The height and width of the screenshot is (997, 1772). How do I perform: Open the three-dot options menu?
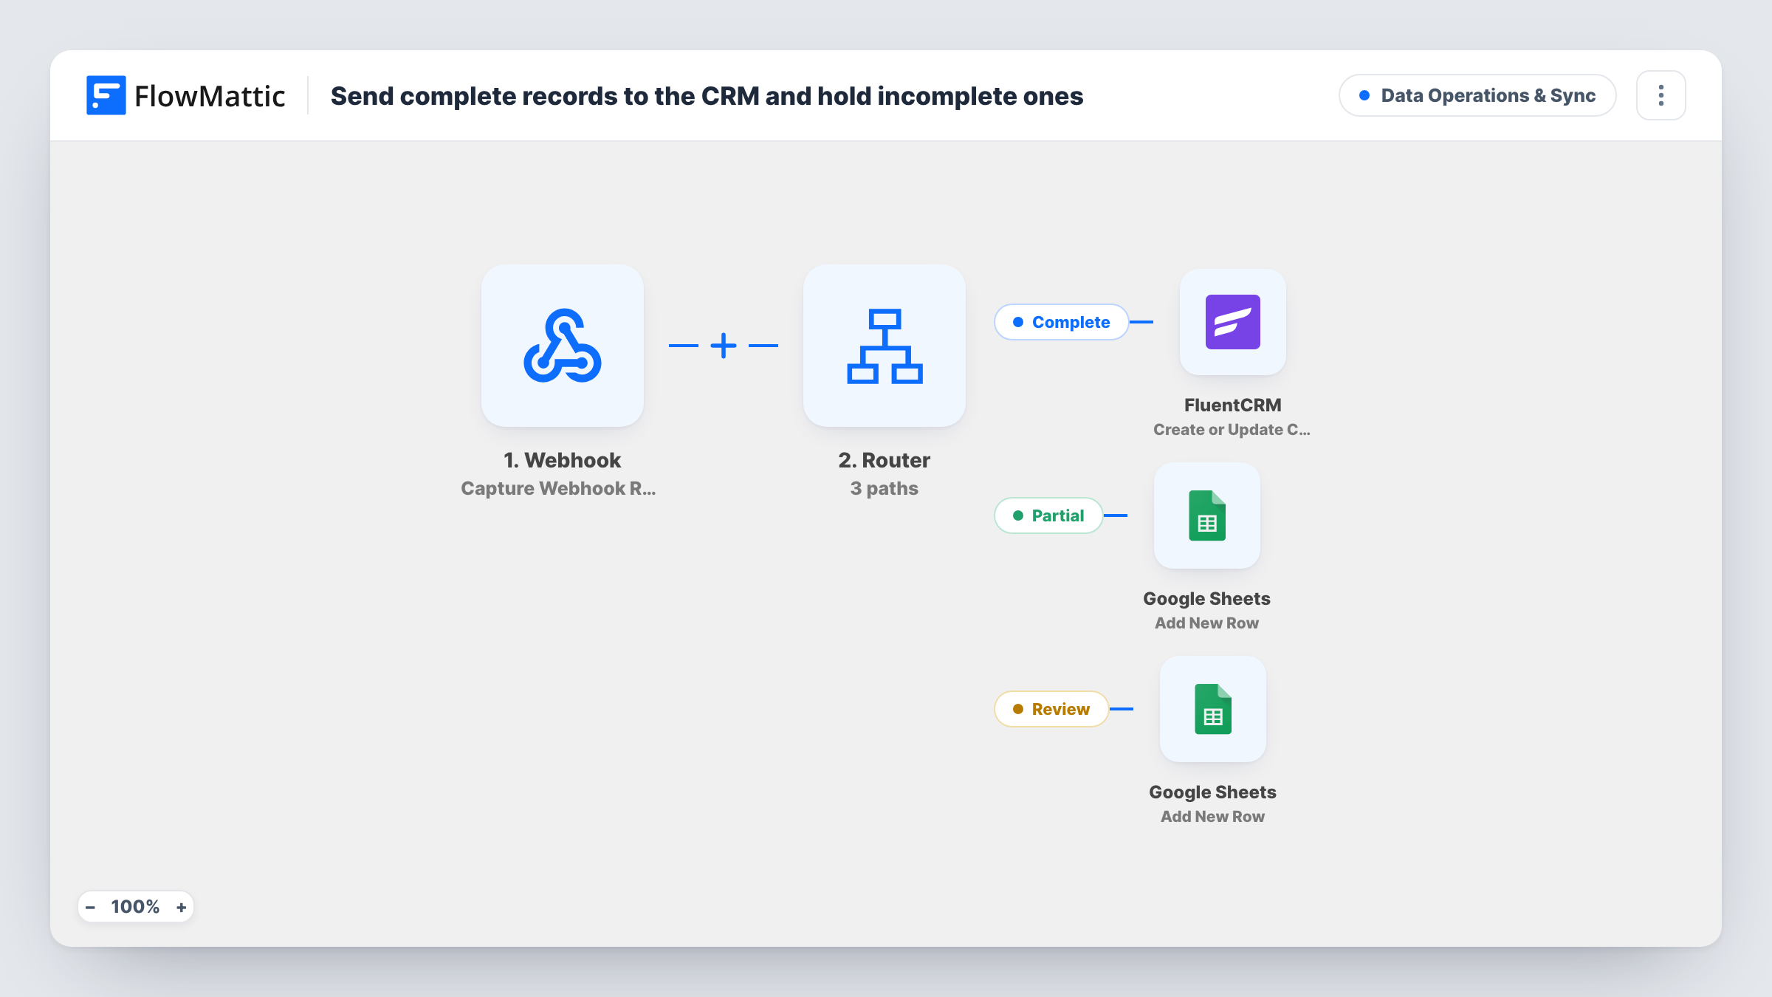coord(1661,95)
